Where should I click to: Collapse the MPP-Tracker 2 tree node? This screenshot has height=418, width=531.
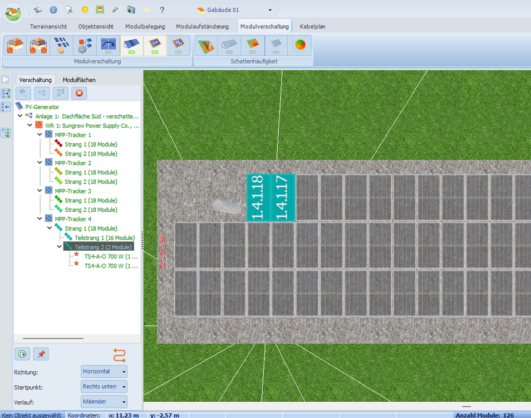pyautogui.click(x=40, y=163)
